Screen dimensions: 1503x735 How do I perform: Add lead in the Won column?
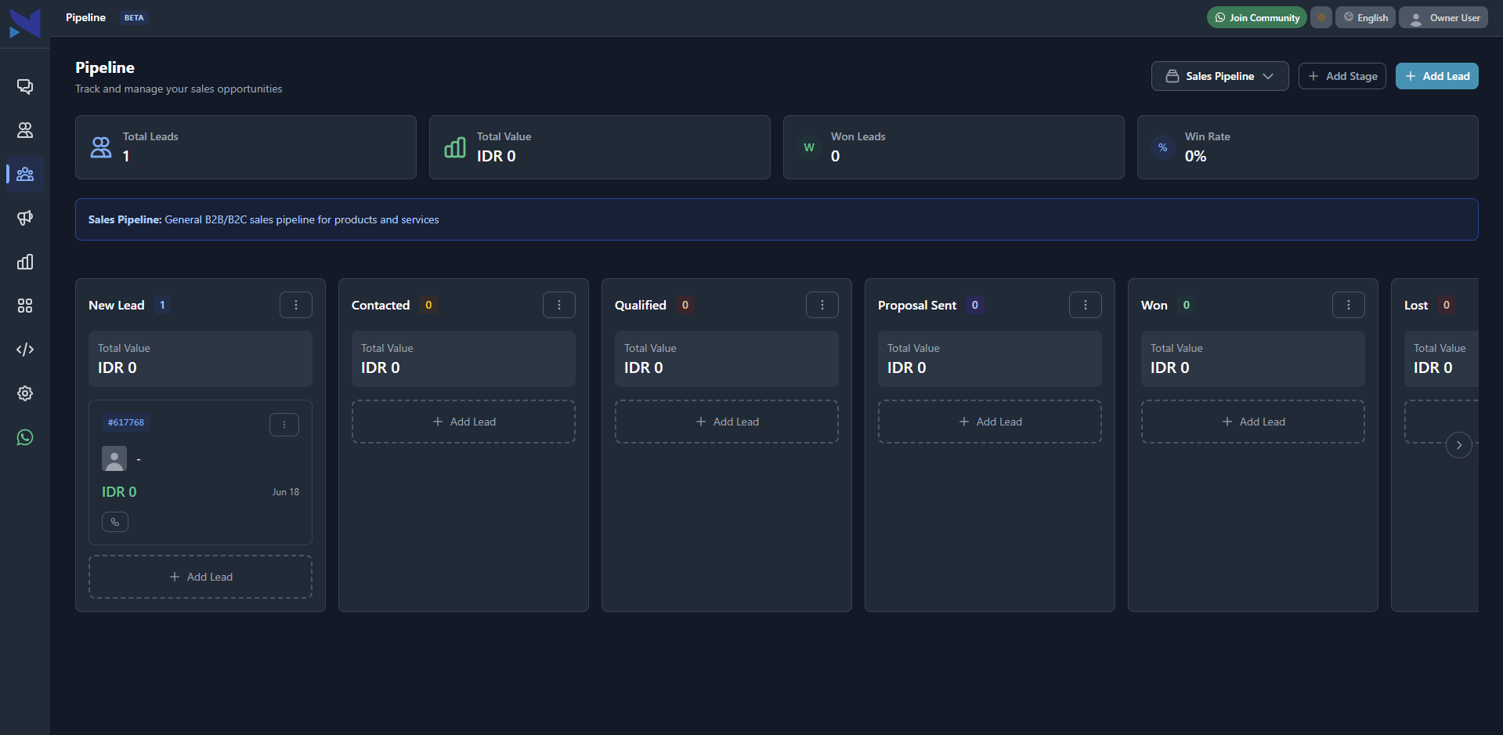[x=1253, y=422]
